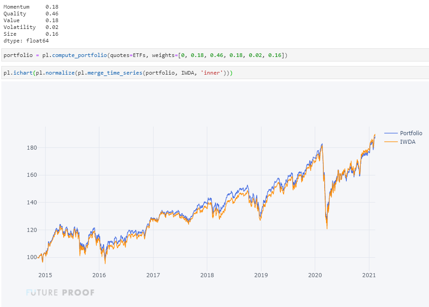Click the 100 y-axis tick label
Viewport: 429px width, 307px height.
pyautogui.click(x=31, y=257)
